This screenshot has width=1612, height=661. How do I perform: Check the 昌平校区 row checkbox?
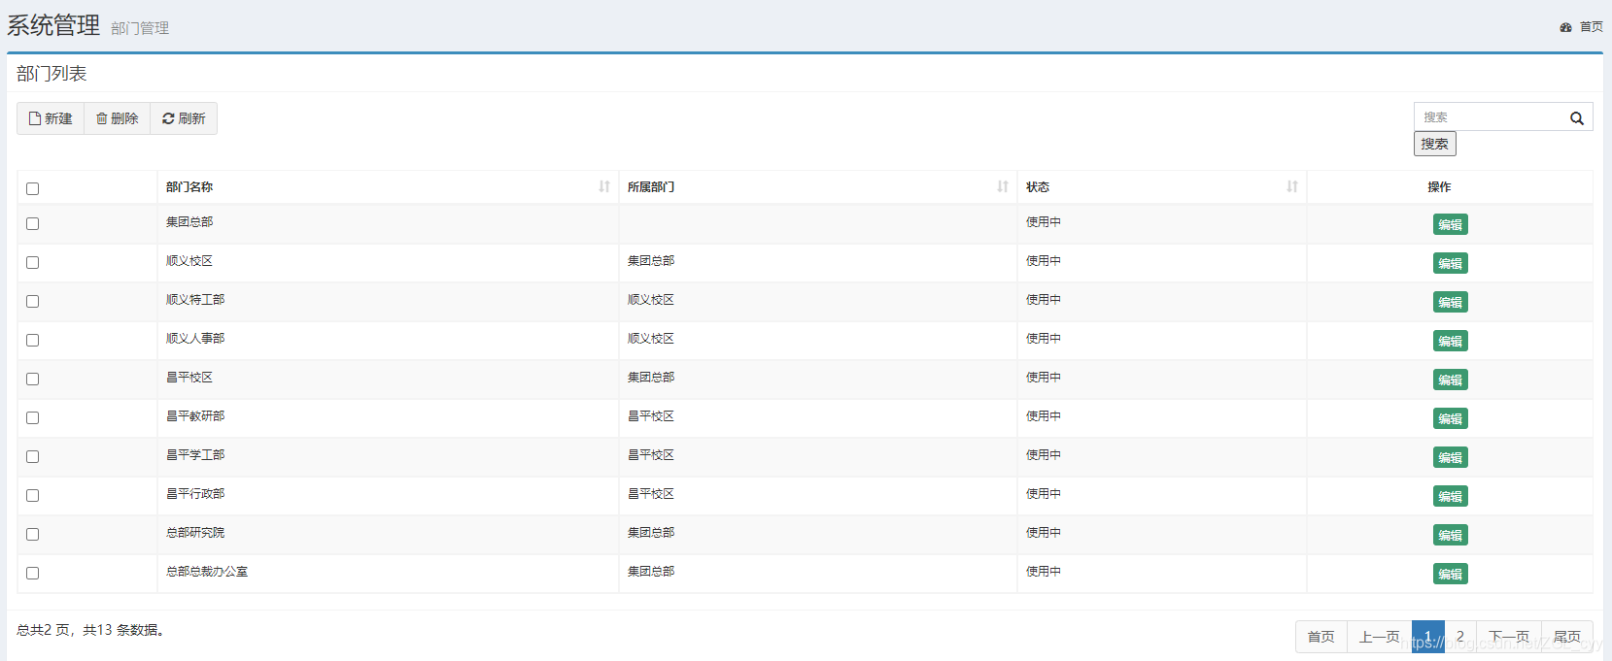tap(32, 379)
